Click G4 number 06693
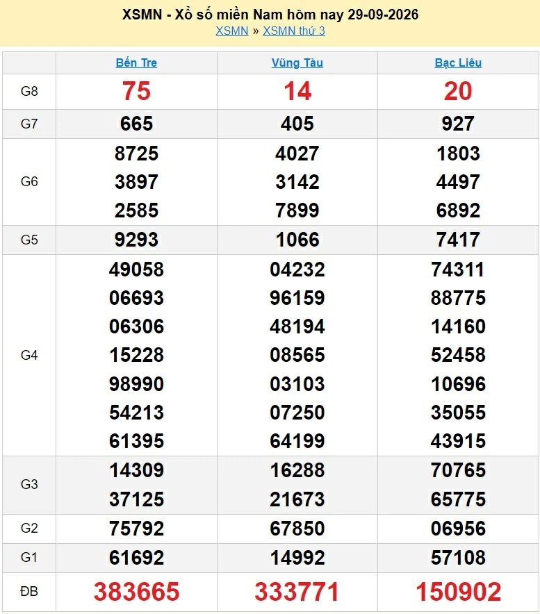Viewport: 540px width, 614px height. (136, 299)
